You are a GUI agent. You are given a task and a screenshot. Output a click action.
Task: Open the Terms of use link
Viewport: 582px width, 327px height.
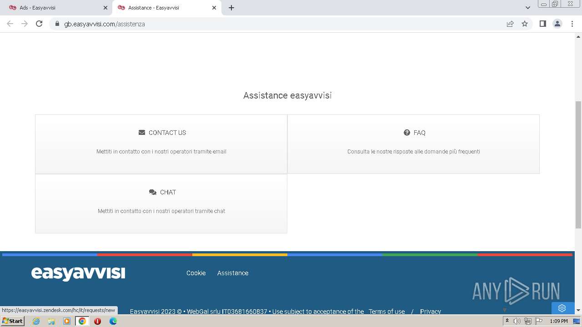(x=386, y=312)
